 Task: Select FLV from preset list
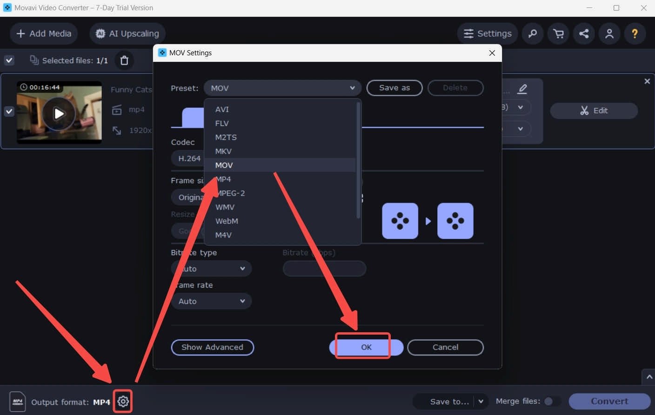pos(280,123)
